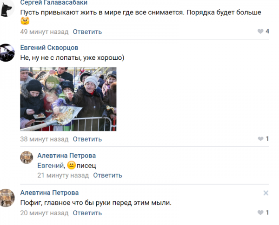Open the attached crowd photo with shovel
279x225 pixels.
[68, 99]
